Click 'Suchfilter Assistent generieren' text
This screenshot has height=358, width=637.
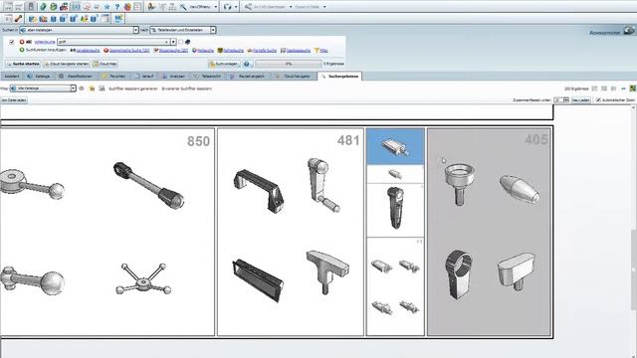132,89
